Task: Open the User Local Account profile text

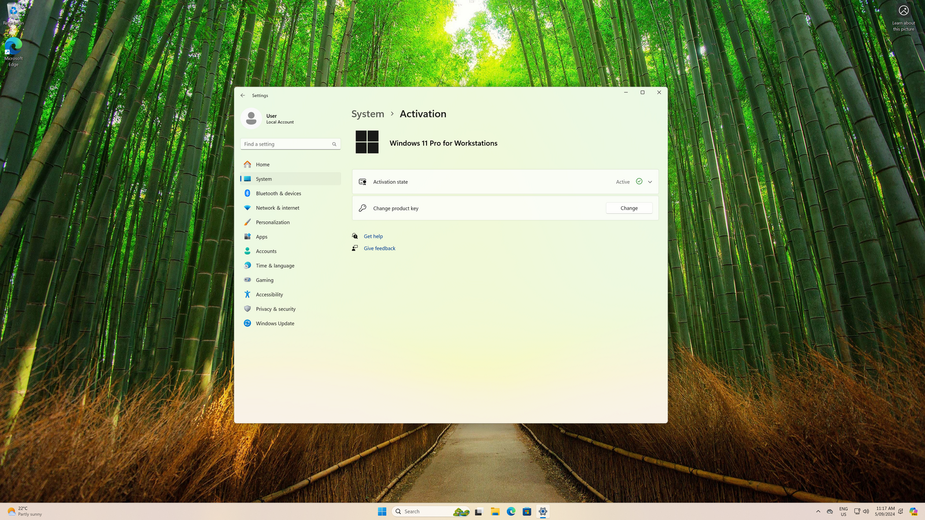Action: point(280,119)
